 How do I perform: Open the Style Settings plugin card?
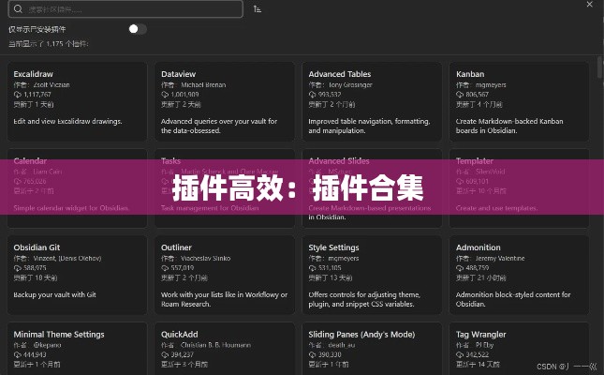tap(372, 275)
